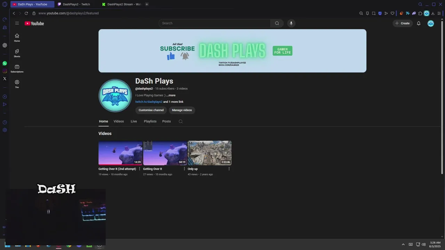Viewport: 445px width, 250px height.
Task: Open the YouTube hamburger guide menu
Action: tap(17, 23)
